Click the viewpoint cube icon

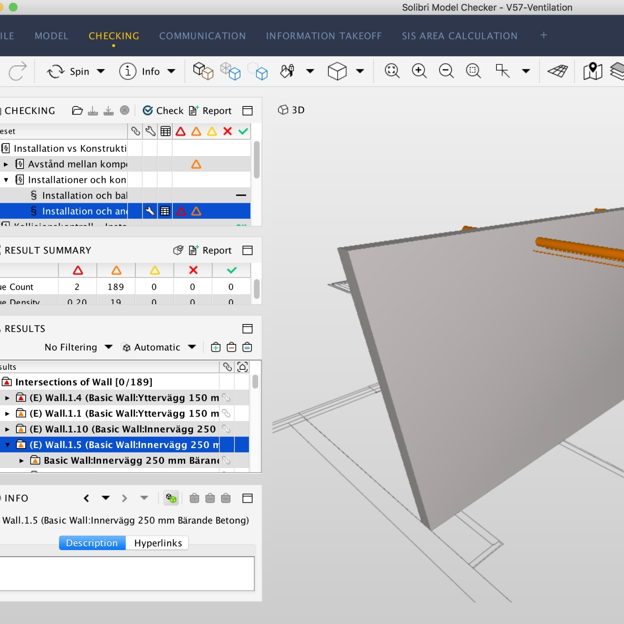coord(337,71)
